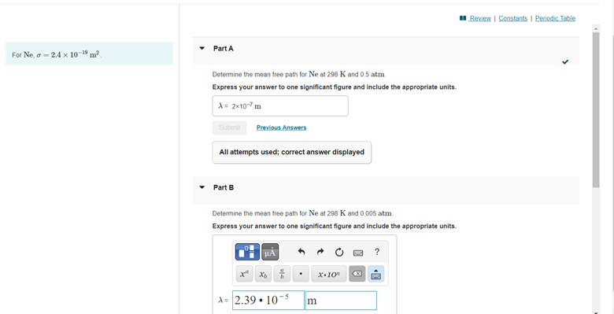This screenshot has width=614, height=314.
Task: Open the Review link
Action: 480,18
